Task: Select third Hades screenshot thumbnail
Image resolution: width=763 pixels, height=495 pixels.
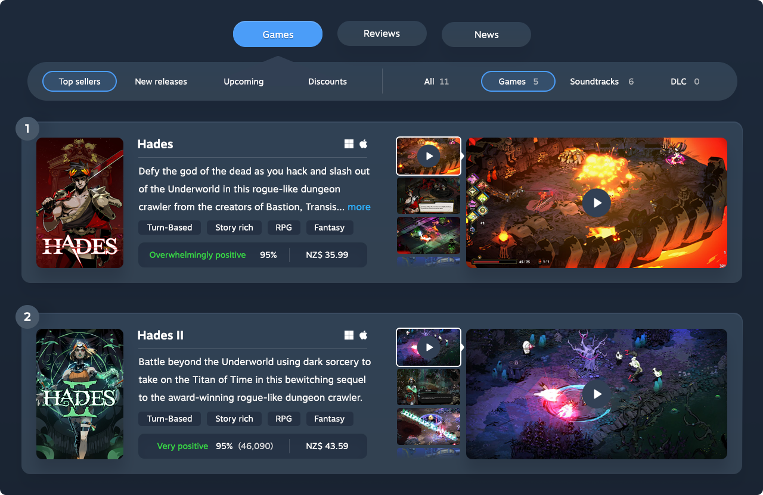Action: [429, 235]
